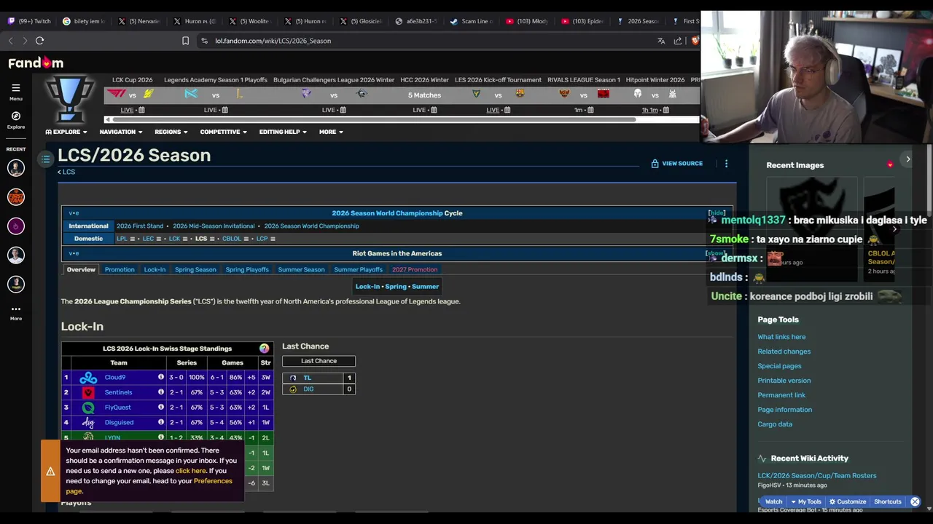The image size is (933, 524).
Task: Open the More dots in left sidebar
Action: click(16, 309)
